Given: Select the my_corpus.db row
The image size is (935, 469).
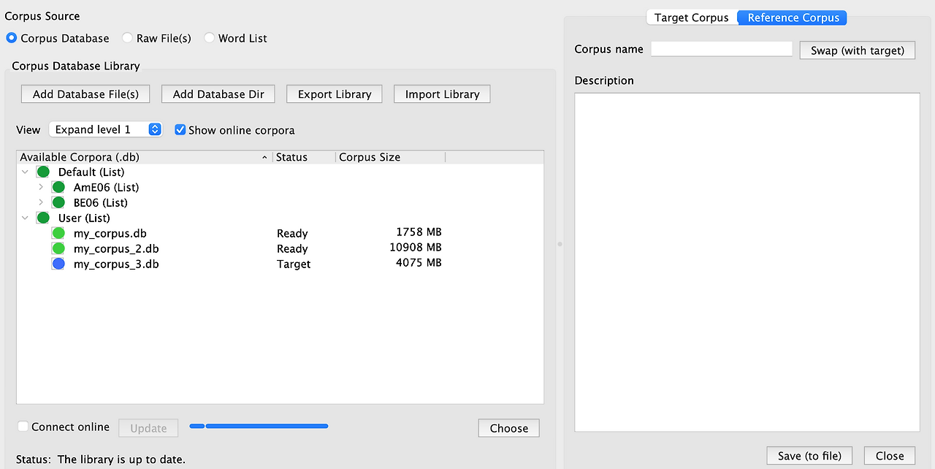Looking at the screenshot, I should (280, 233).
